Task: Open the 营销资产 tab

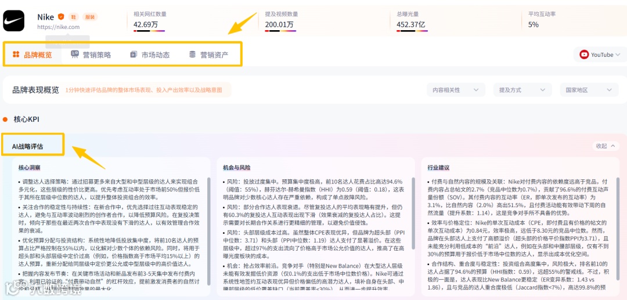Action: coord(209,55)
